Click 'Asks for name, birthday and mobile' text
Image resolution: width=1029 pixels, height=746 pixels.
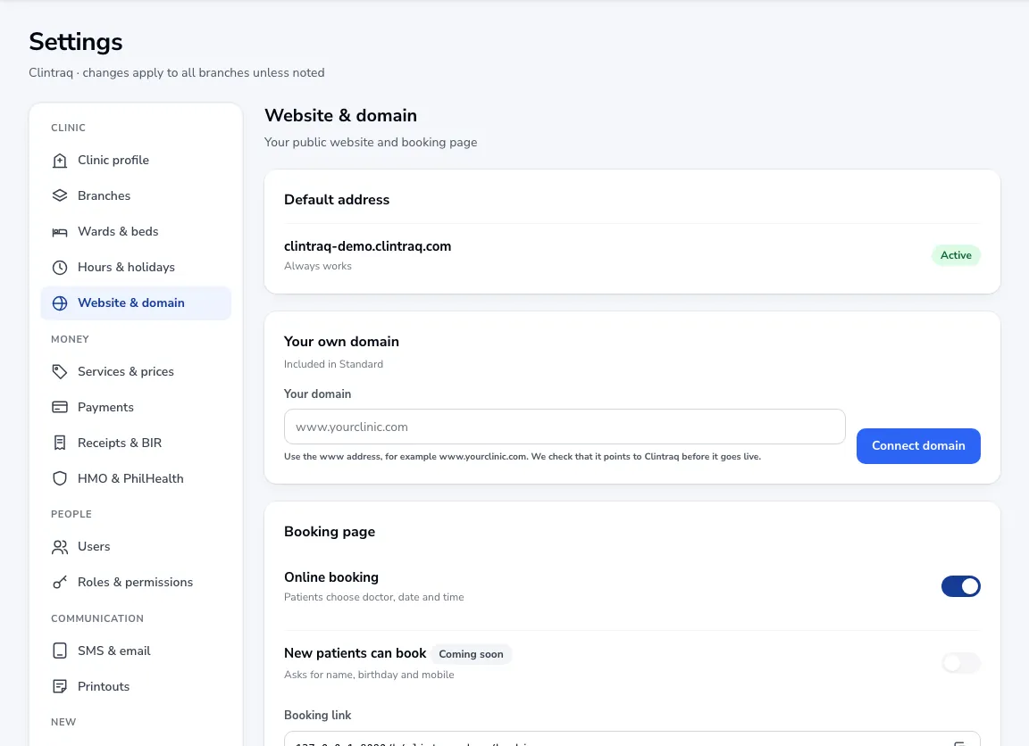369,676
